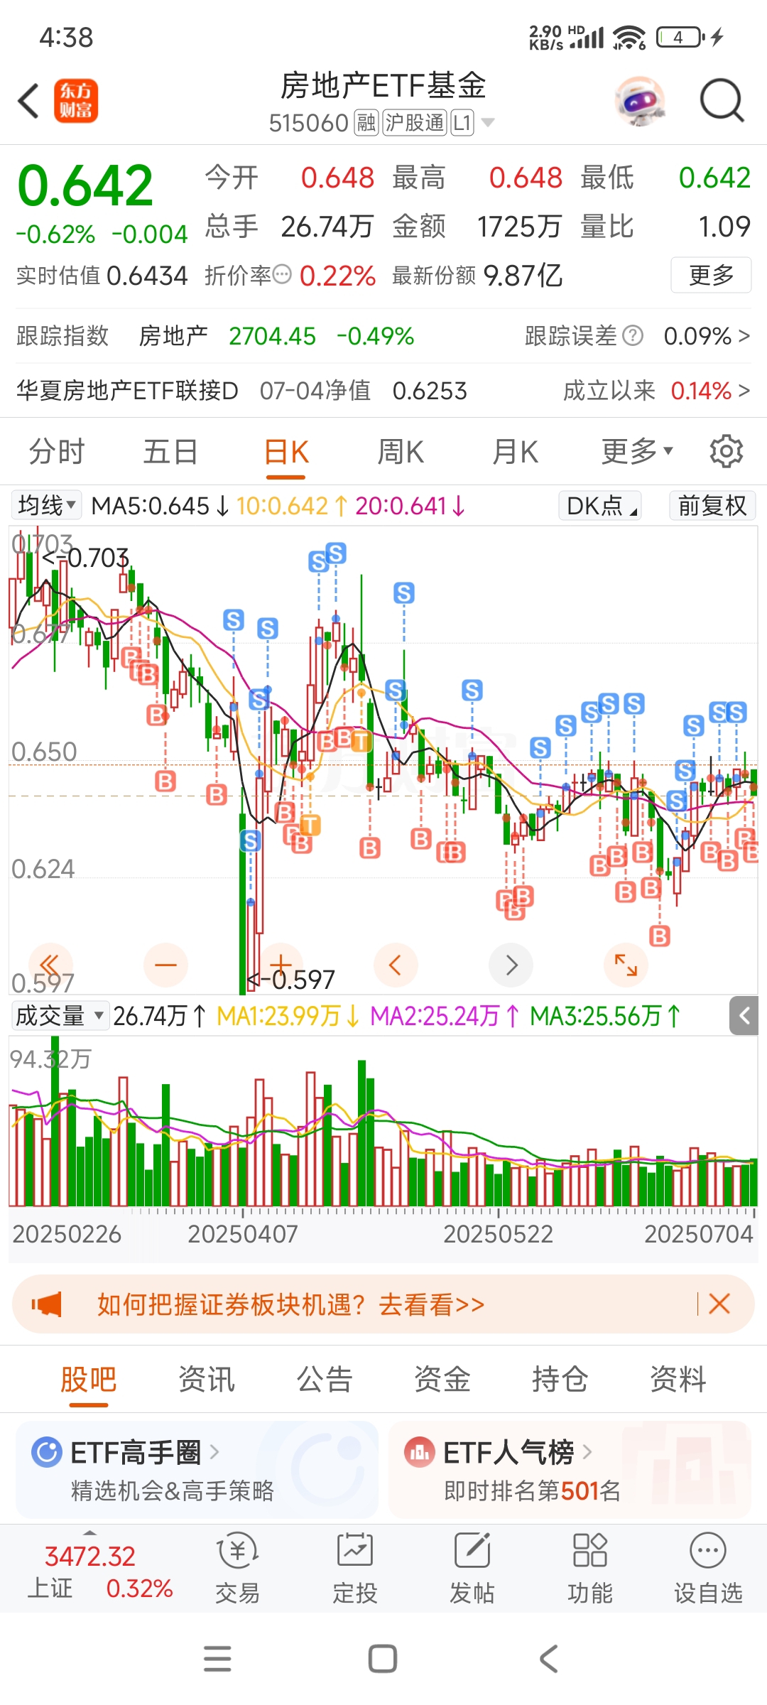This screenshot has width=767, height=1705.
Task: Move chart left with arrow button
Action: click(x=396, y=965)
